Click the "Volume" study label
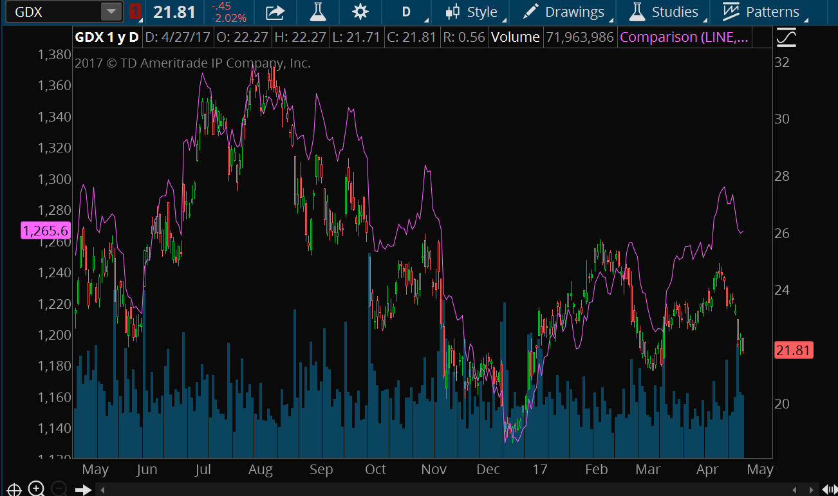 coord(515,37)
